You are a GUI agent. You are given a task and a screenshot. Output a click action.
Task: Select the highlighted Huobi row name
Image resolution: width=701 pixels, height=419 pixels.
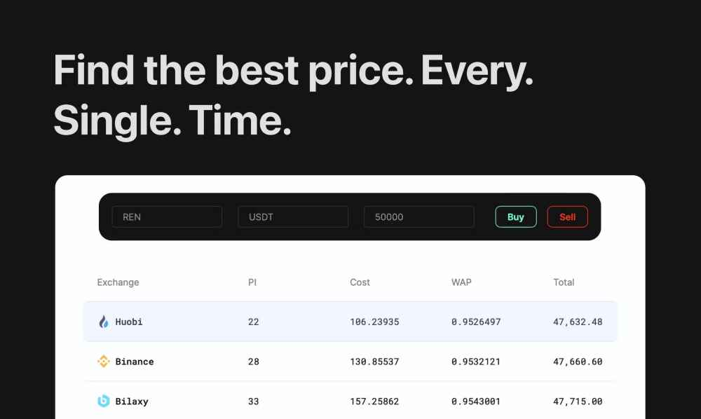[129, 322]
